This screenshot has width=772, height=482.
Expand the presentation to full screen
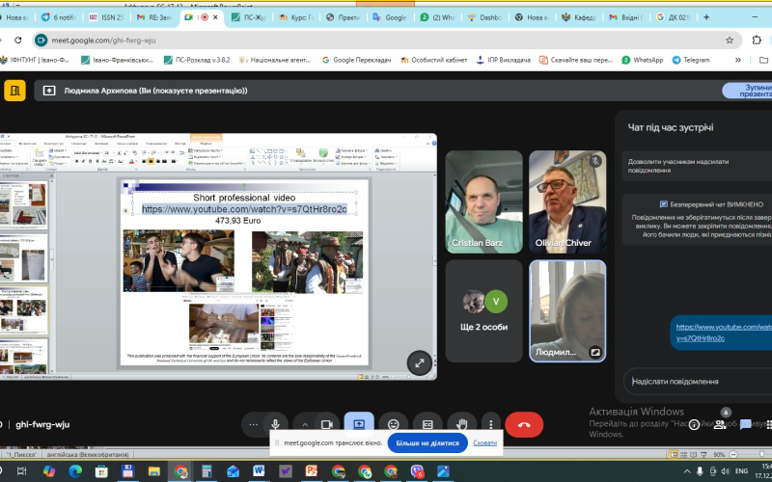pyautogui.click(x=419, y=363)
